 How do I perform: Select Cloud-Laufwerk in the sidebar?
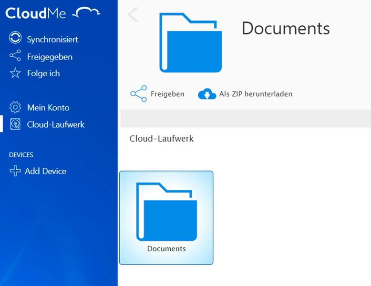pyautogui.click(x=56, y=124)
